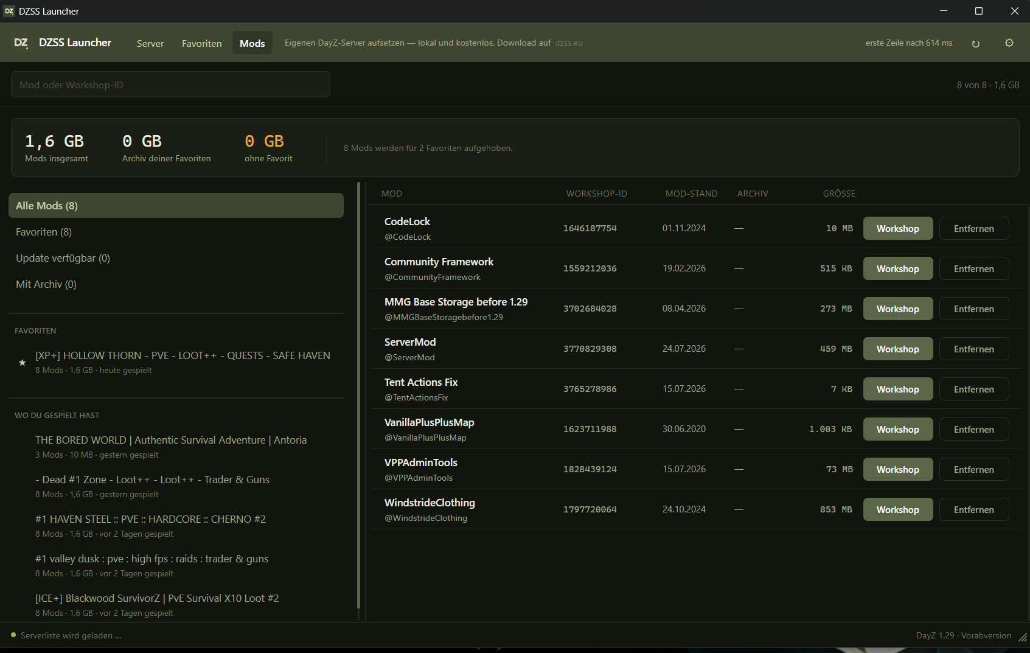Click the WORKSHOP-ID column header
This screenshot has height=653, width=1030.
pyautogui.click(x=596, y=194)
